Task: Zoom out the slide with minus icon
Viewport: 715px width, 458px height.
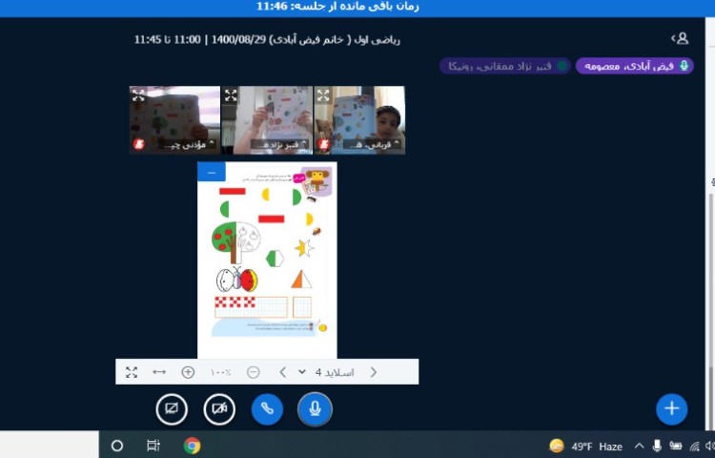Action: pos(253,372)
